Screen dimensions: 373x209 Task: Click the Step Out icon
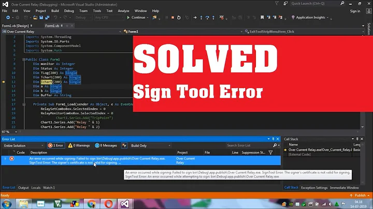coord(213,18)
